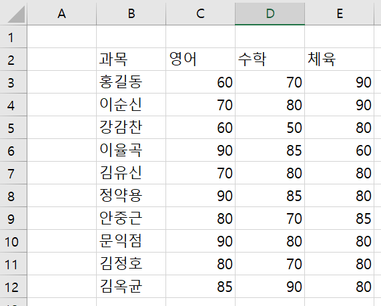
Task: Select row 5 header
Action: coord(13,128)
